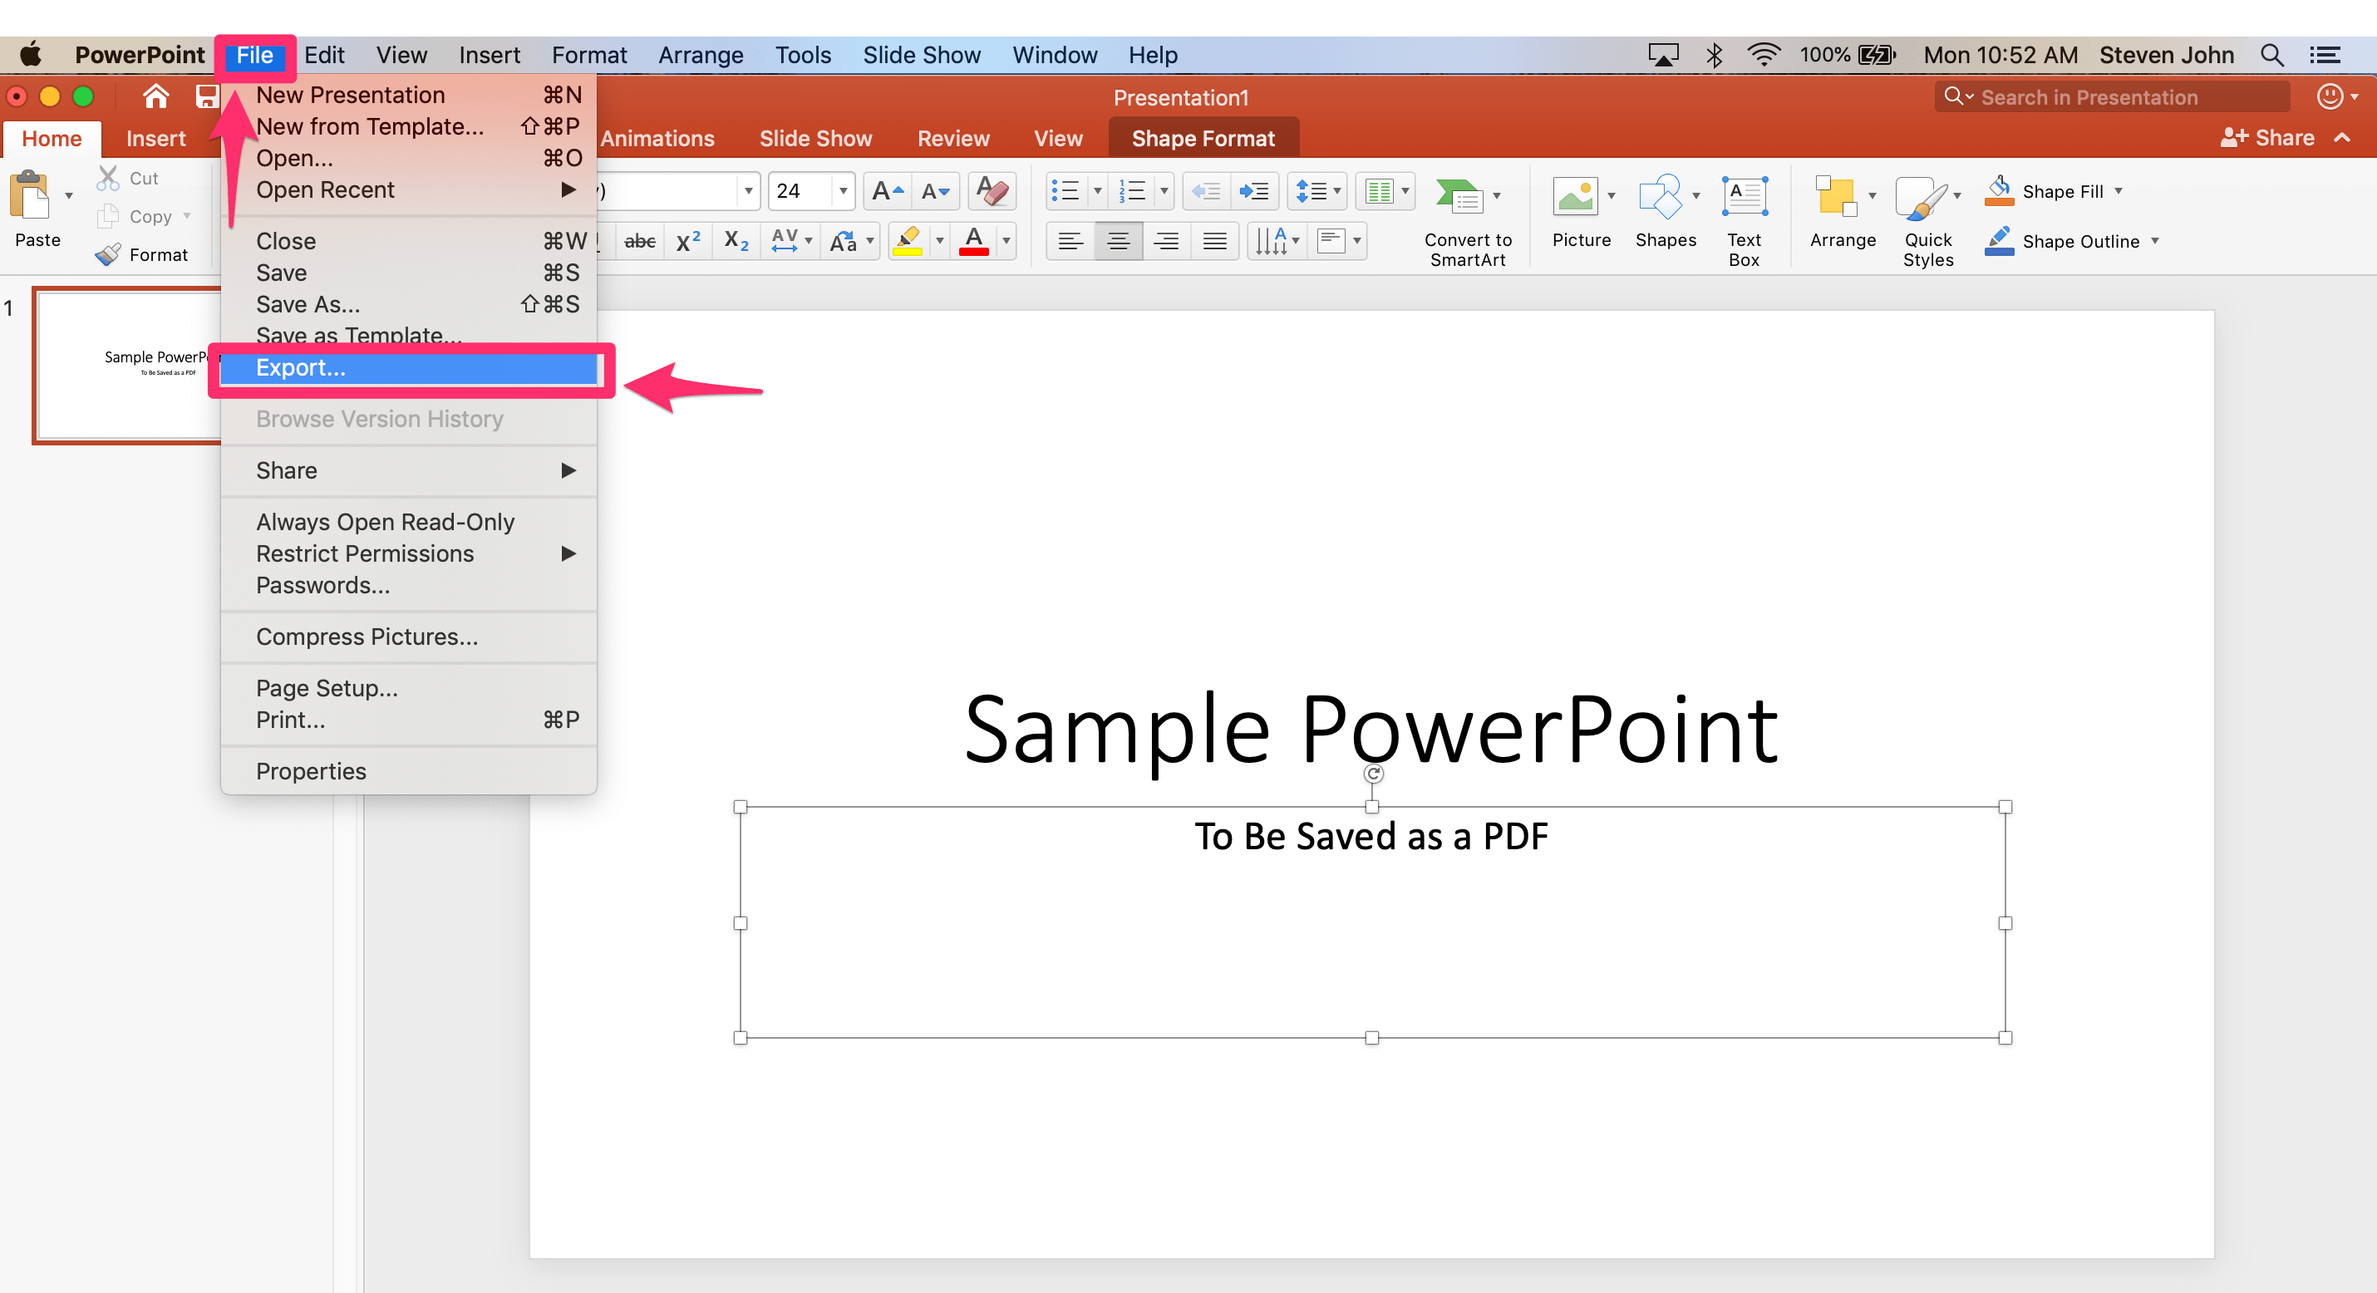Open Notification Center list icon
The width and height of the screenshot is (2377, 1293).
(2325, 56)
